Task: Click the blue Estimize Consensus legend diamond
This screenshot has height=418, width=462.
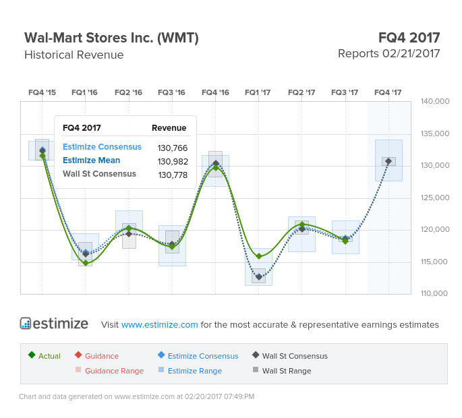Action: (x=161, y=355)
